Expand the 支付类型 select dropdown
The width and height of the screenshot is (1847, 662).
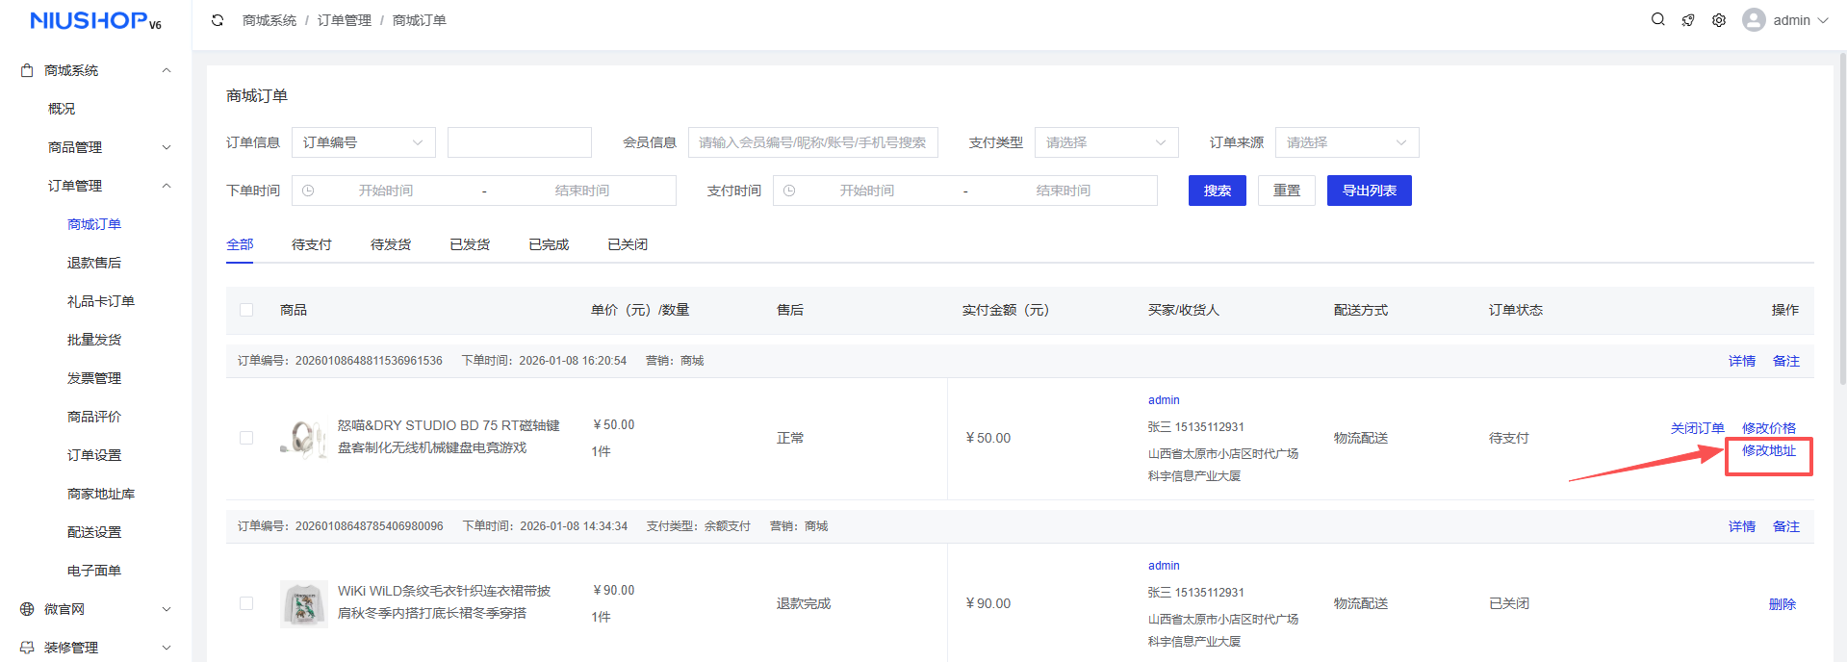point(1106,142)
